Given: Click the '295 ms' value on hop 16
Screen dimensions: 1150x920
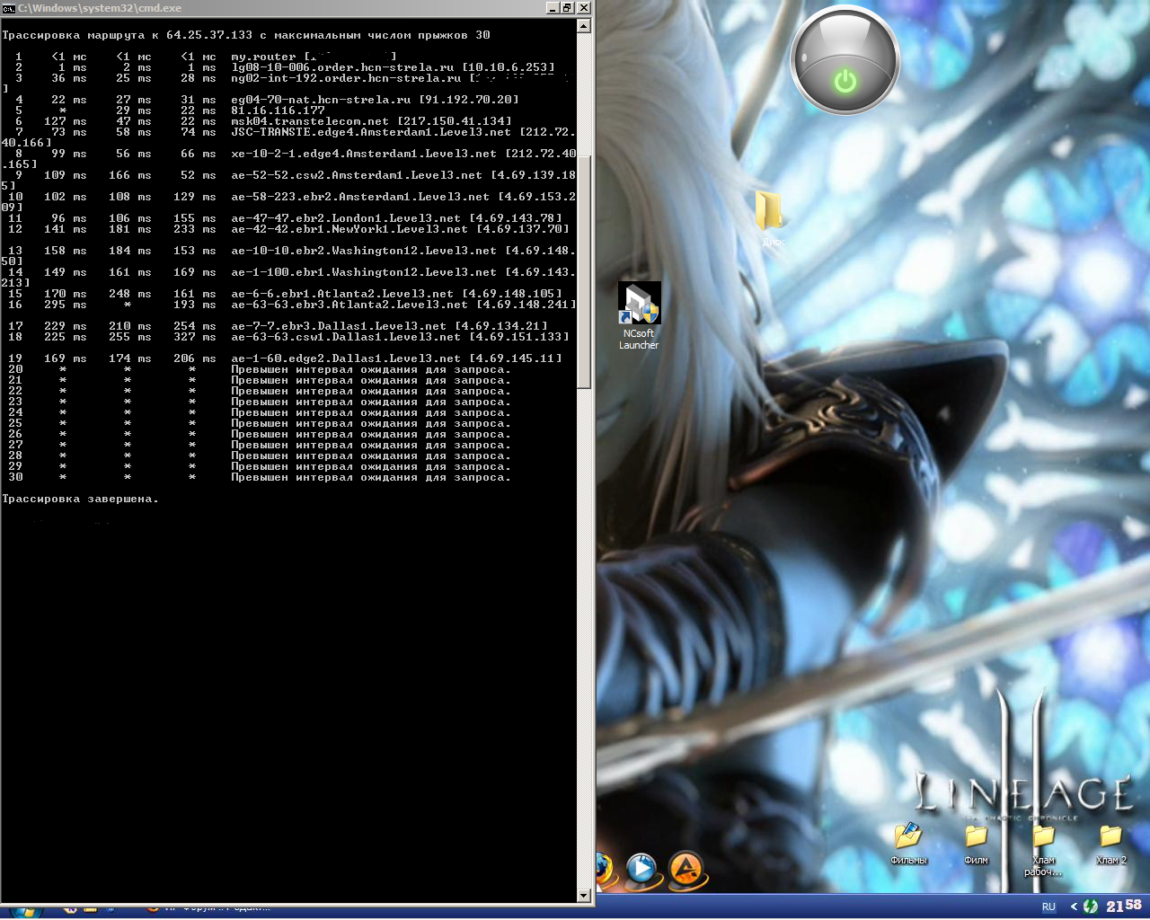Looking at the screenshot, I should click(x=66, y=305).
